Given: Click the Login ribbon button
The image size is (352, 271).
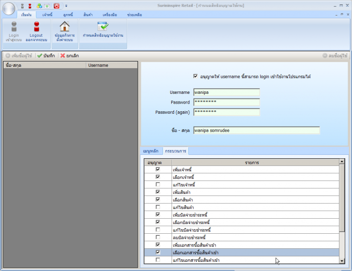Looking at the screenshot, I should tap(14, 31).
